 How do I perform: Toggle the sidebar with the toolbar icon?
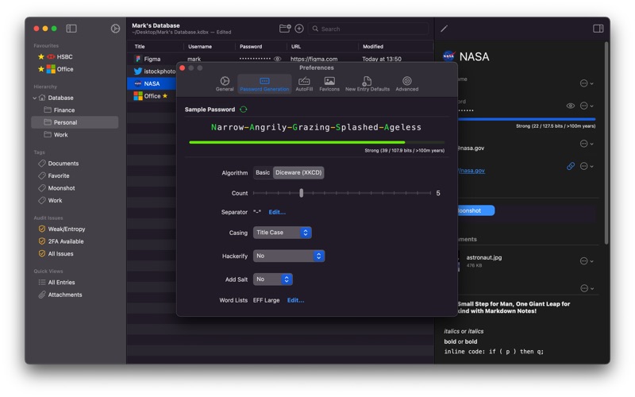pos(71,29)
